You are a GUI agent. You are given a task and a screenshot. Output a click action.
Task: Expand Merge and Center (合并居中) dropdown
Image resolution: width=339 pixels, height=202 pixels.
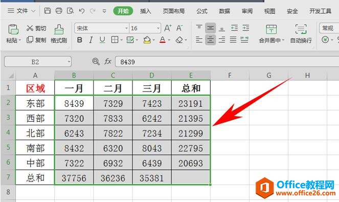point(283,40)
